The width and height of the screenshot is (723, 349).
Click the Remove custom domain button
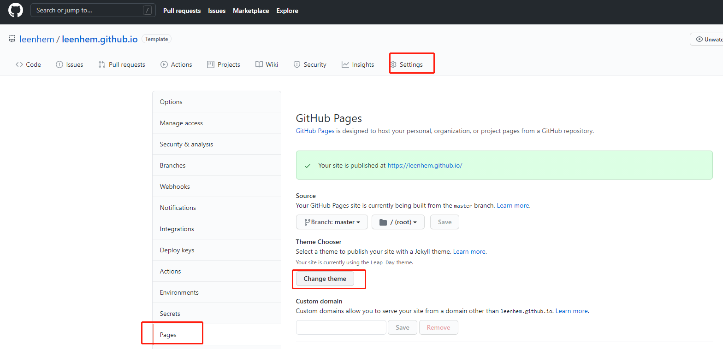pyautogui.click(x=439, y=327)
